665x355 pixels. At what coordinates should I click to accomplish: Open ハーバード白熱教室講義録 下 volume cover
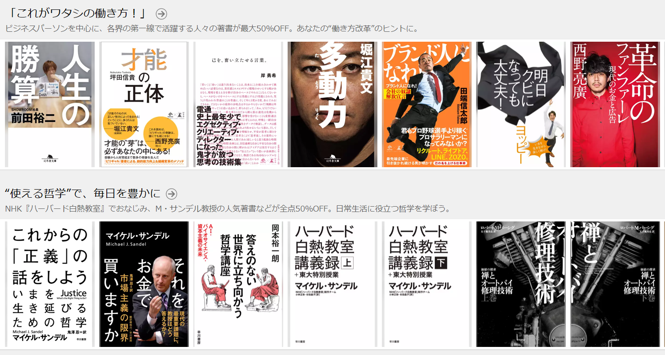point(427,284)
